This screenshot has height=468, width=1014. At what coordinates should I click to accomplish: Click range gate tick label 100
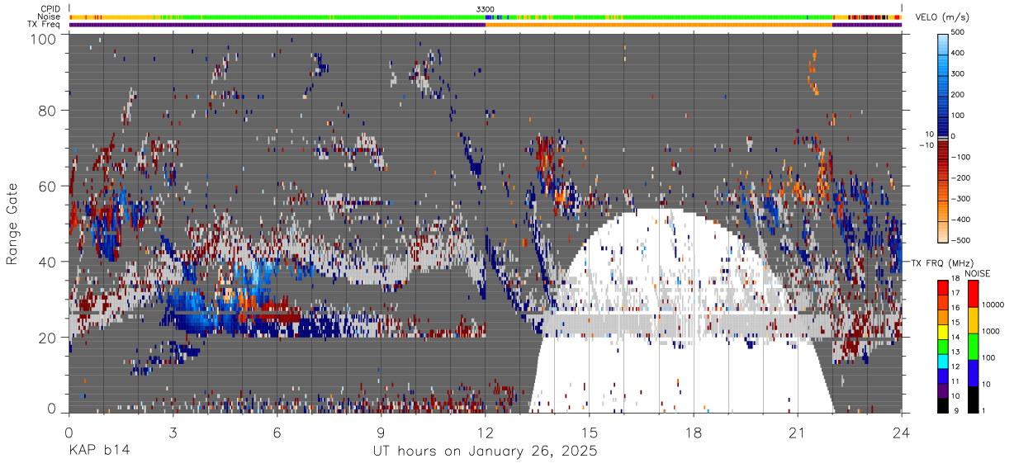coord(42,39)
